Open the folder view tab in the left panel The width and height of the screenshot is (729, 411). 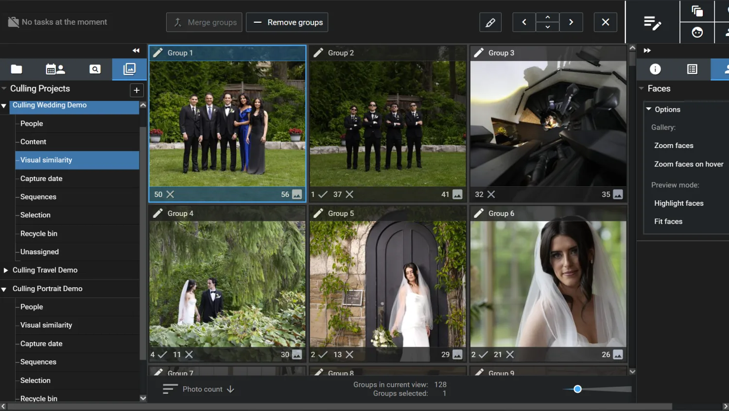click(x=17, y=69)
